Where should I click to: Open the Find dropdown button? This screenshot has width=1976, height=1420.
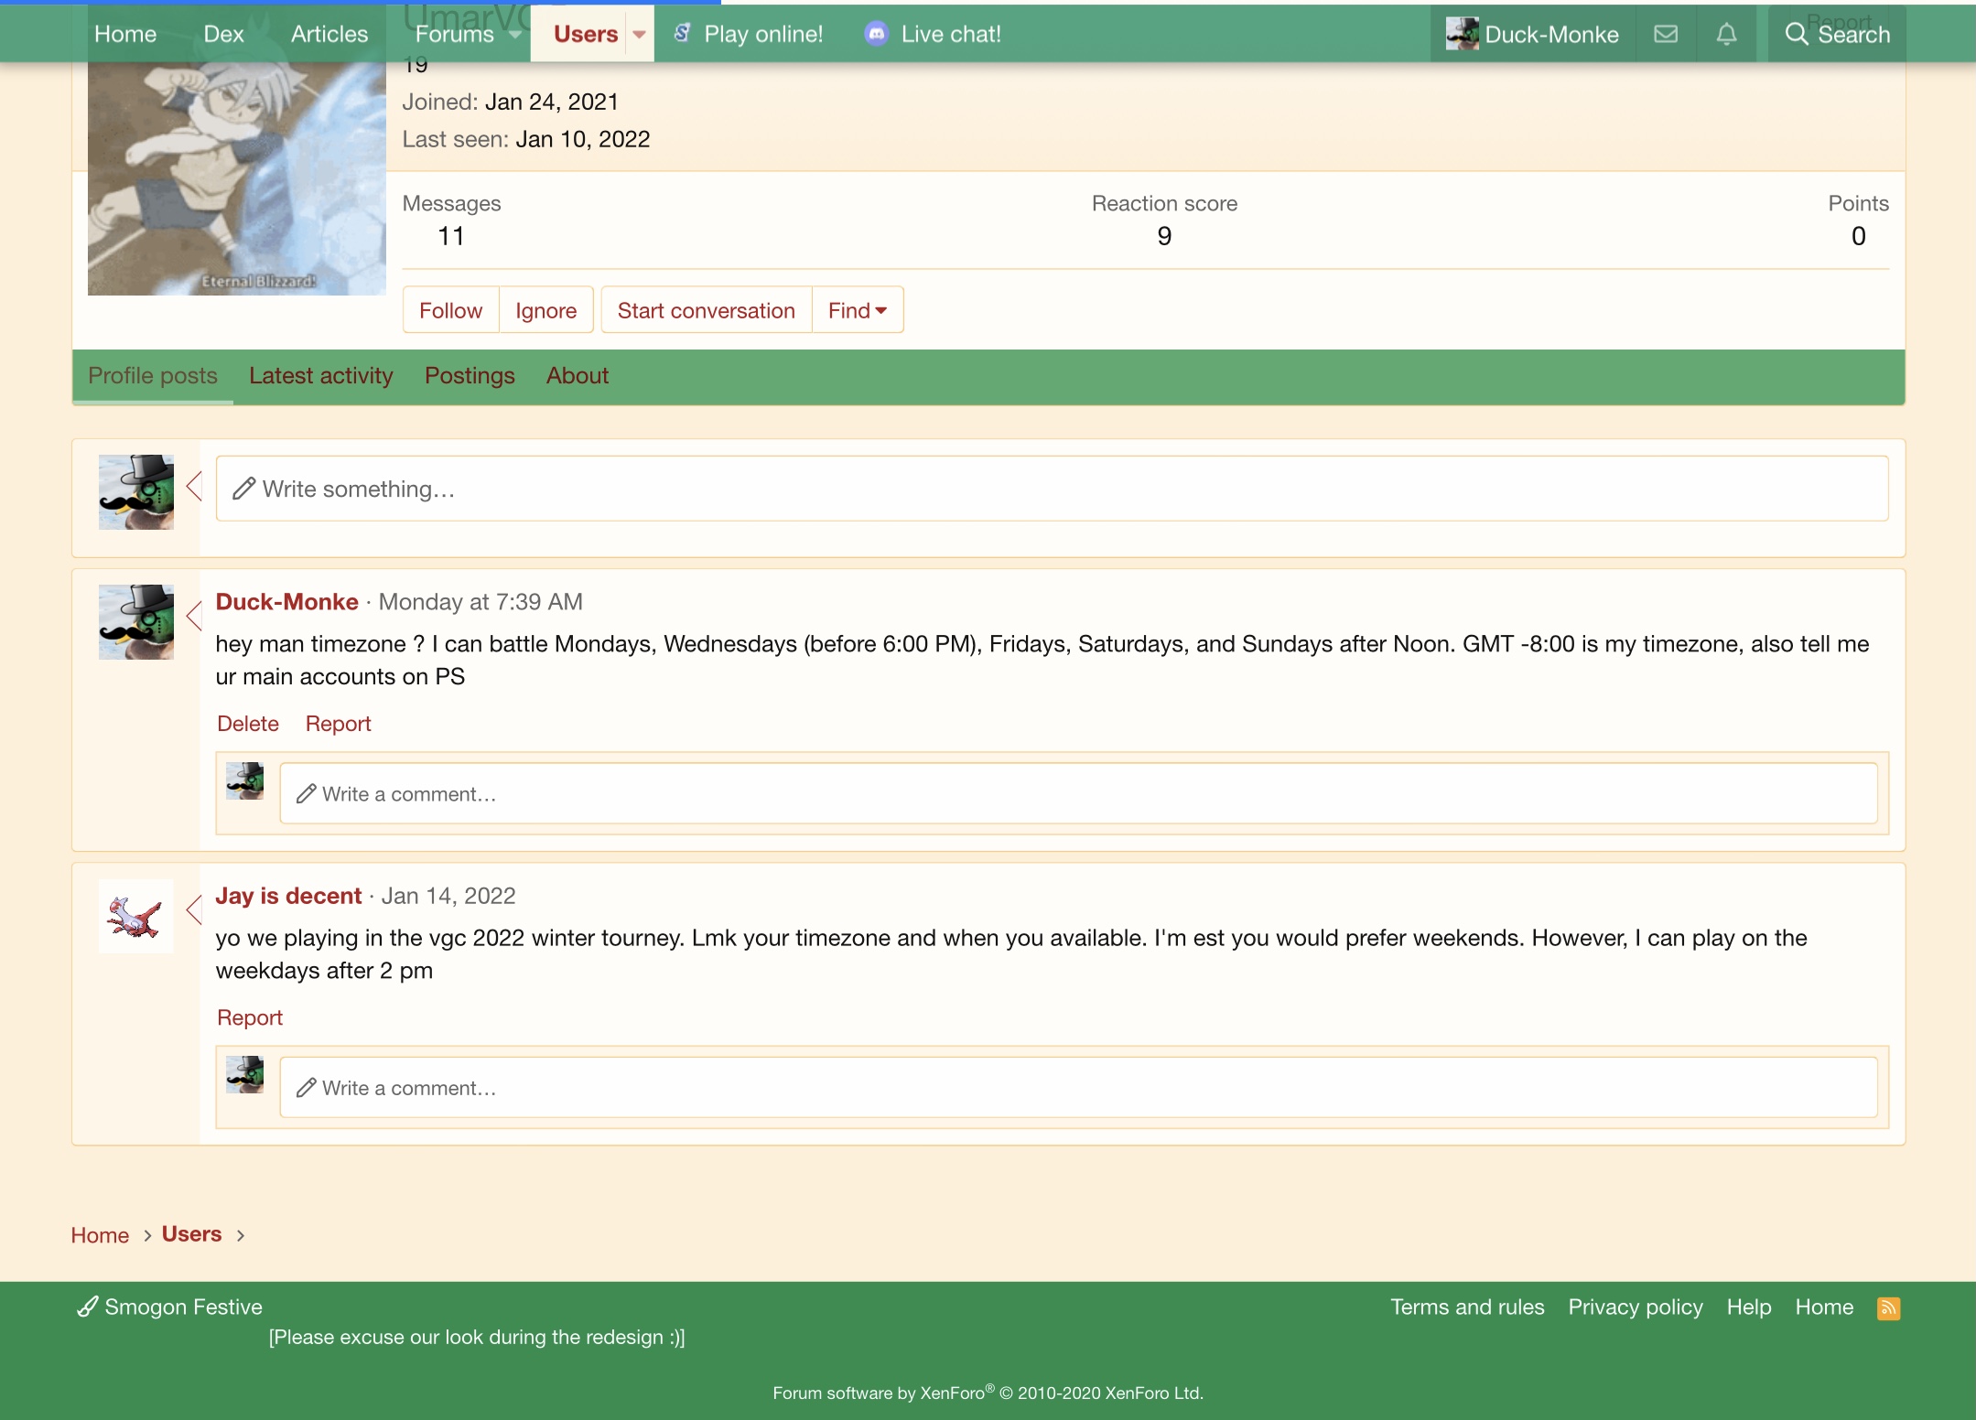point(857,310)
